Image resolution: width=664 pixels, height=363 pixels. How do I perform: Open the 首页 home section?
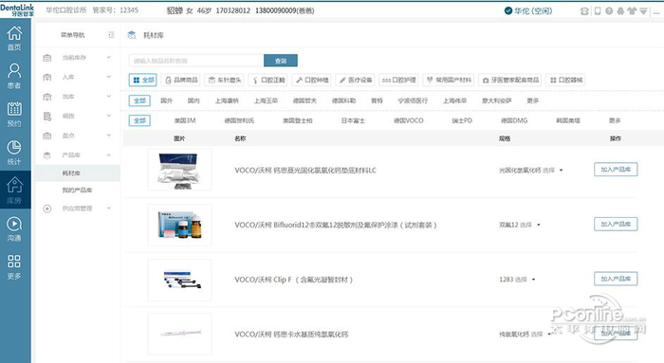pyautogui.click(x=14, y=38)
